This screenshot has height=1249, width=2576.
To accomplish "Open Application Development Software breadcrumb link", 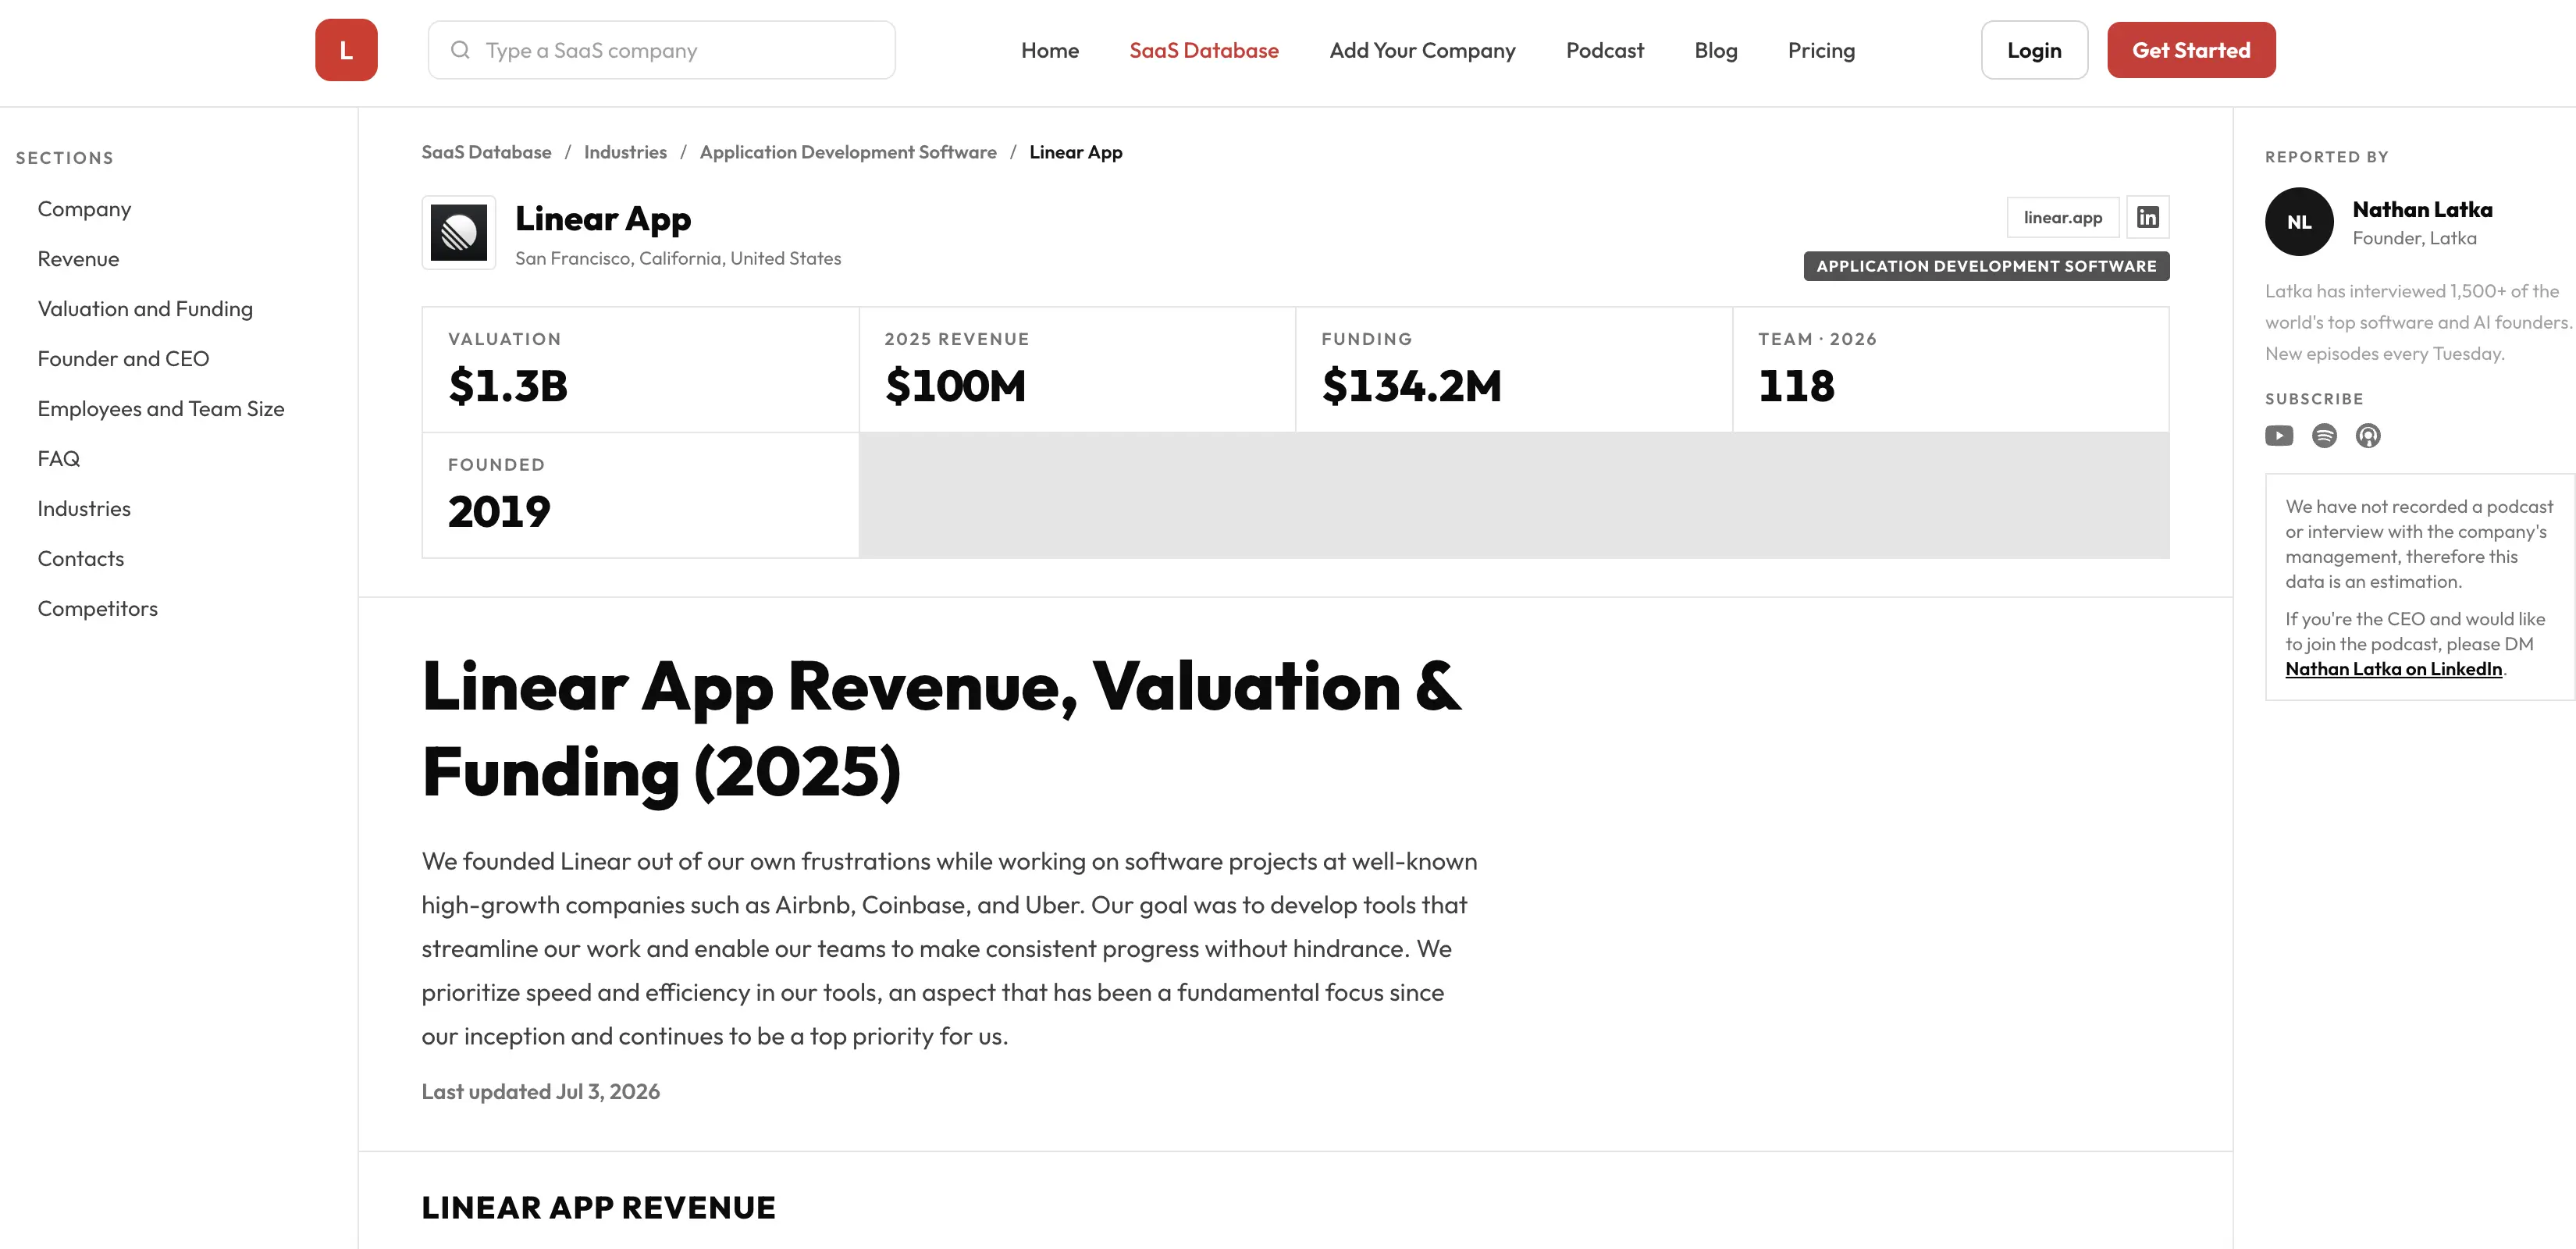I will coord(848,152).
